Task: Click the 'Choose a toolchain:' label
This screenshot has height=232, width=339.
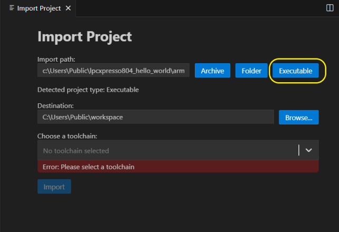Action: click(x=67, y=136)
